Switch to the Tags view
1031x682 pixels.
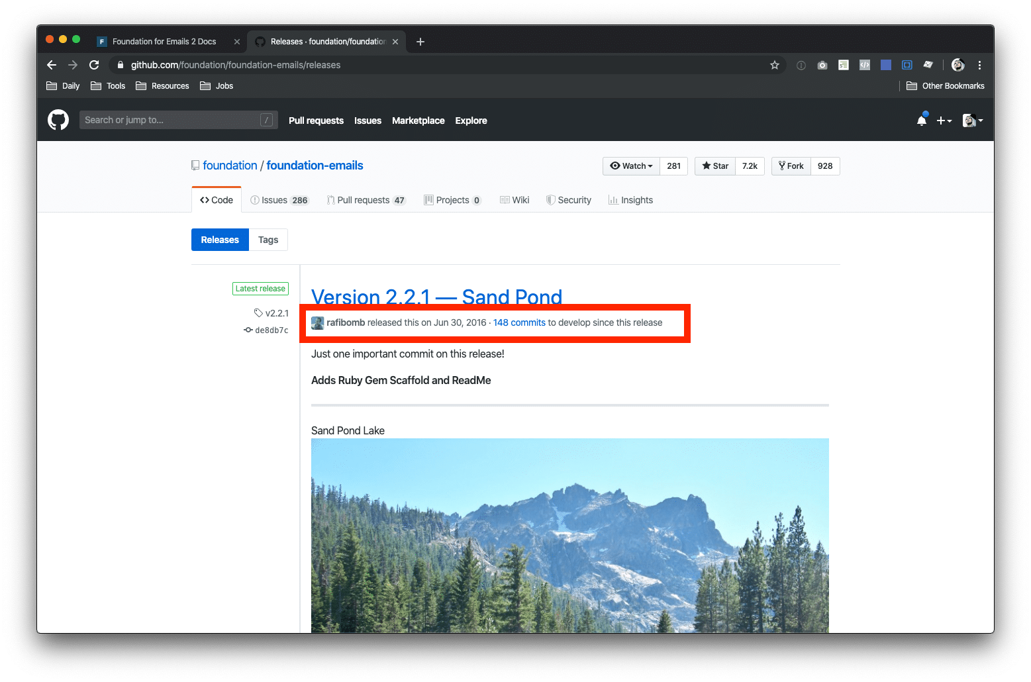[268, 240]
